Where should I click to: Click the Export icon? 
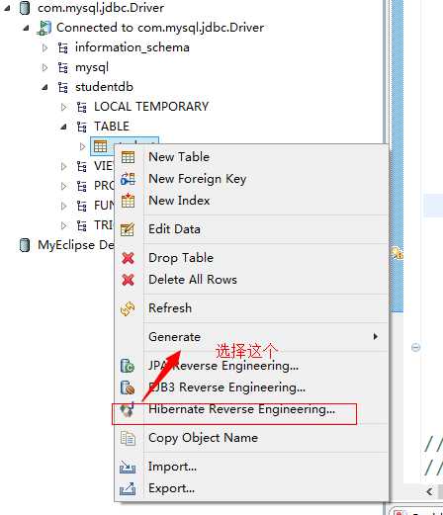128,488
